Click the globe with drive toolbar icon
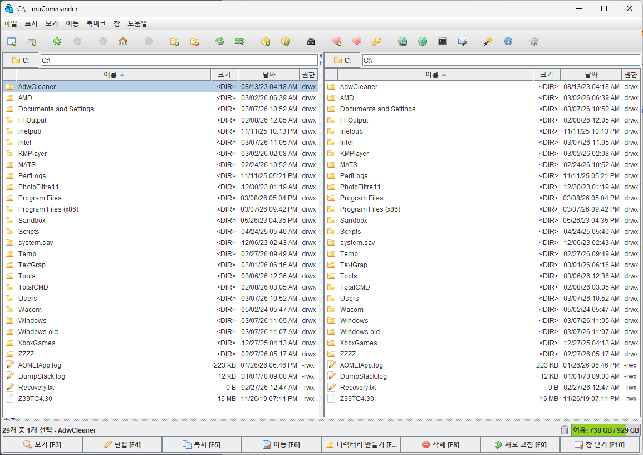 [403, 41]
